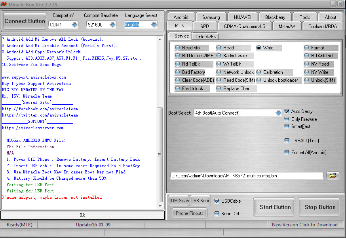The height and width of the screenshot is (239, 346).
Task: Click the firmware file path field
Action: [x=247, y=176]
